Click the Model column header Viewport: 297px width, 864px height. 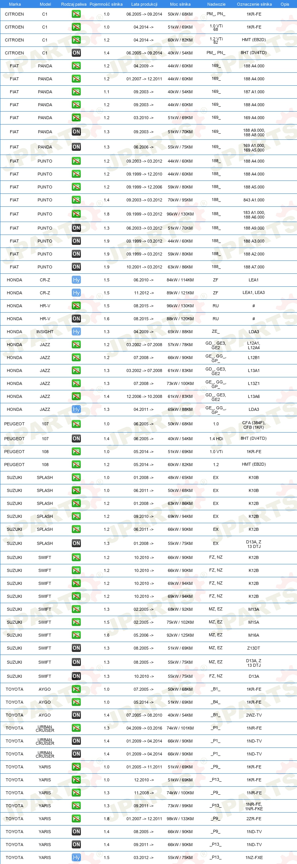45,4
